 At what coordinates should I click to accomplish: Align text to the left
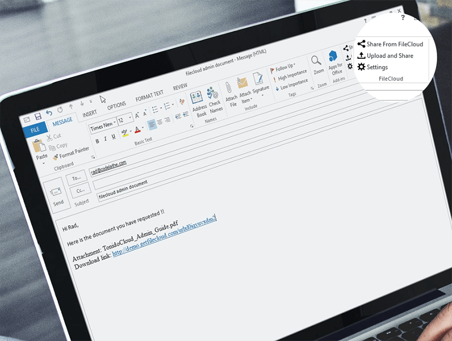click(x=152, y=125)
